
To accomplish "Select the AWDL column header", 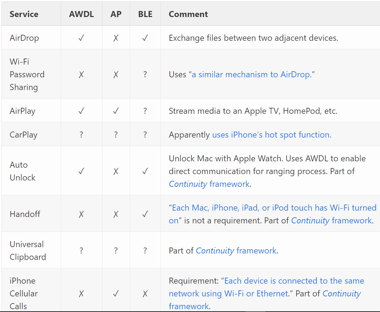I will (81, 14).
